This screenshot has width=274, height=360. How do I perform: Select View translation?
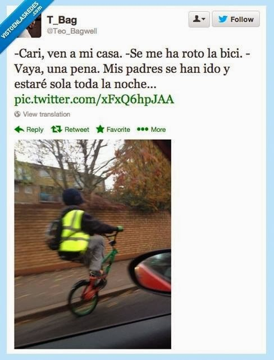[x=47, y=114]
